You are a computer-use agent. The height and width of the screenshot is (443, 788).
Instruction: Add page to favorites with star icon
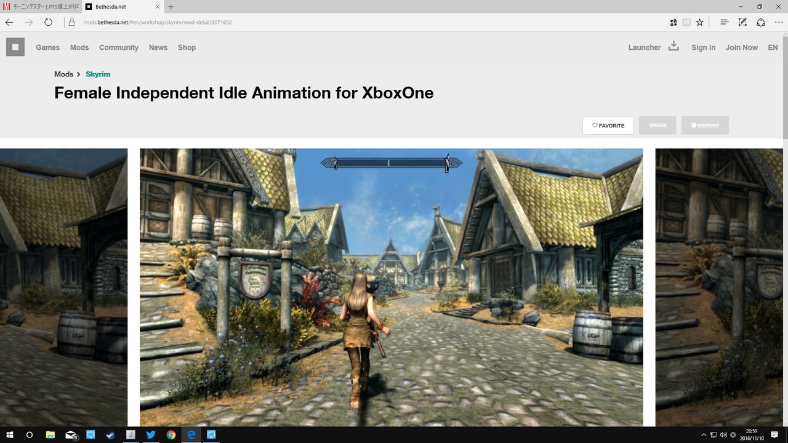pyautogui.click(x=699, y=22)
